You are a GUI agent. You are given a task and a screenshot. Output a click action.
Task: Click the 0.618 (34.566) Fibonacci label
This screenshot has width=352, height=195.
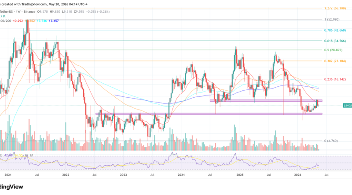point(335,41)
